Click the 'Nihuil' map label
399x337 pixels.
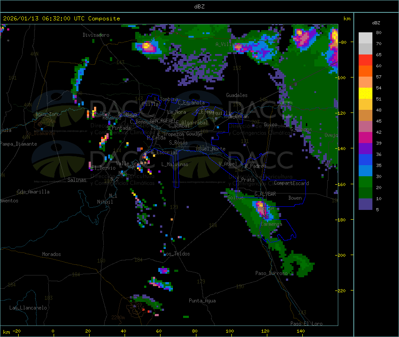(105, 202)
